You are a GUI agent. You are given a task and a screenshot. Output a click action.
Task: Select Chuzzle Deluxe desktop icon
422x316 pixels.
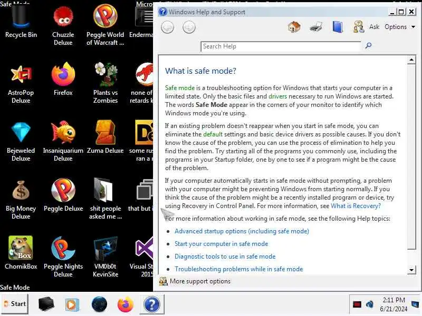click(63, 26)
